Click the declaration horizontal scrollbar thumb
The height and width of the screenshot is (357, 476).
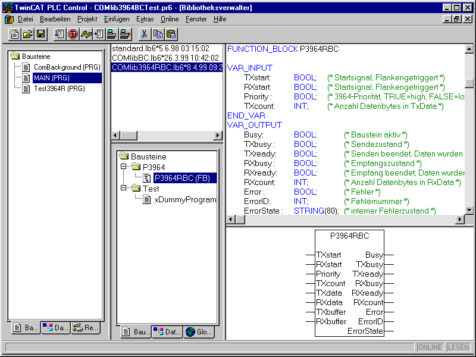click(240, 219)
